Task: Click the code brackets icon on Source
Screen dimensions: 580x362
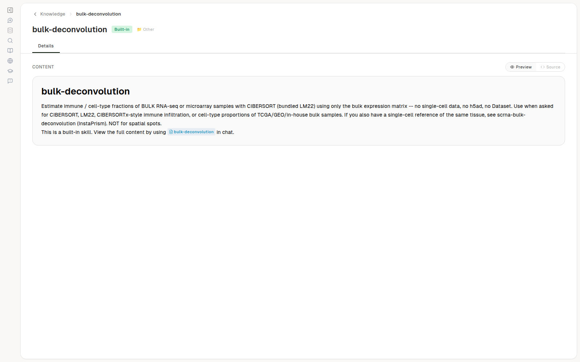Action: coord(543,67)
